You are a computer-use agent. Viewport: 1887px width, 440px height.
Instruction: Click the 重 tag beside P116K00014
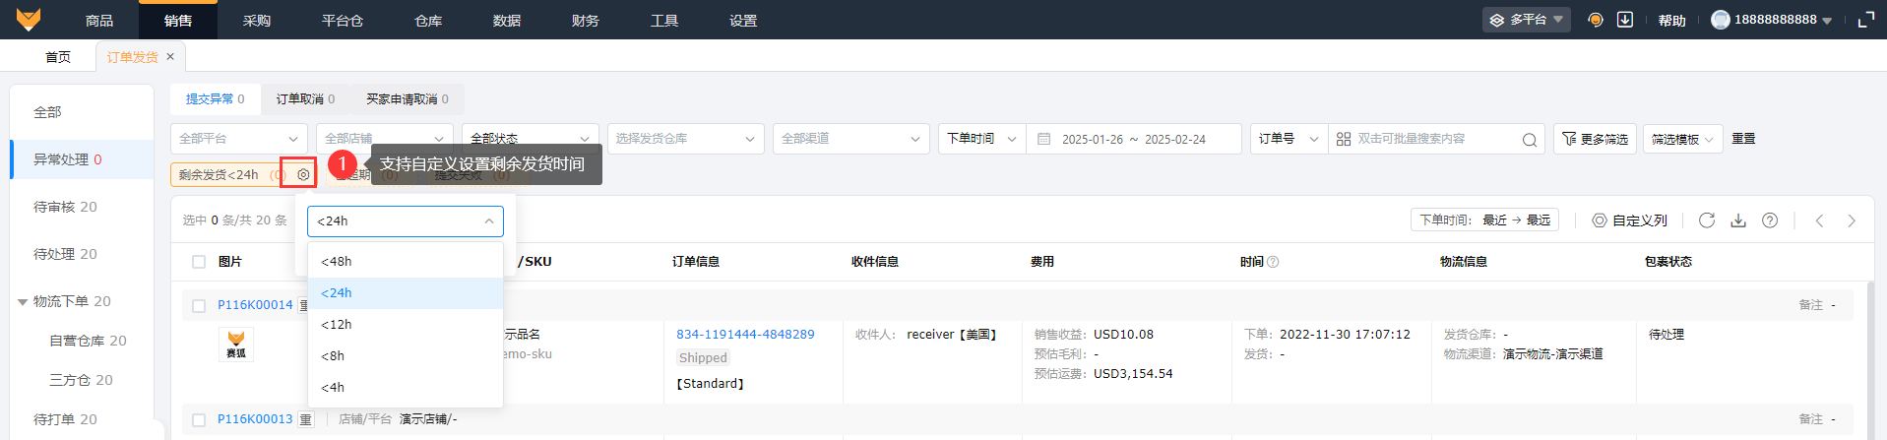pos(304,305)
